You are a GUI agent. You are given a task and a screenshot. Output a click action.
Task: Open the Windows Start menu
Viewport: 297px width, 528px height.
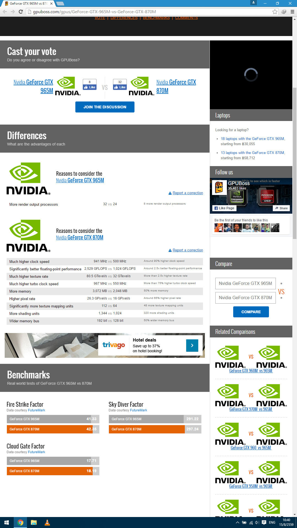(7, 522)
